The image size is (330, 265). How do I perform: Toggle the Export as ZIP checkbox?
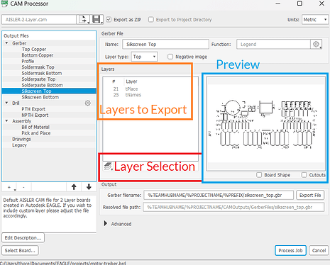point(109,20)
